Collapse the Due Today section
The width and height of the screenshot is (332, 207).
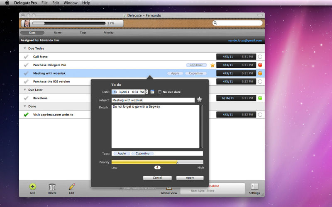click(x=25, y=48)
